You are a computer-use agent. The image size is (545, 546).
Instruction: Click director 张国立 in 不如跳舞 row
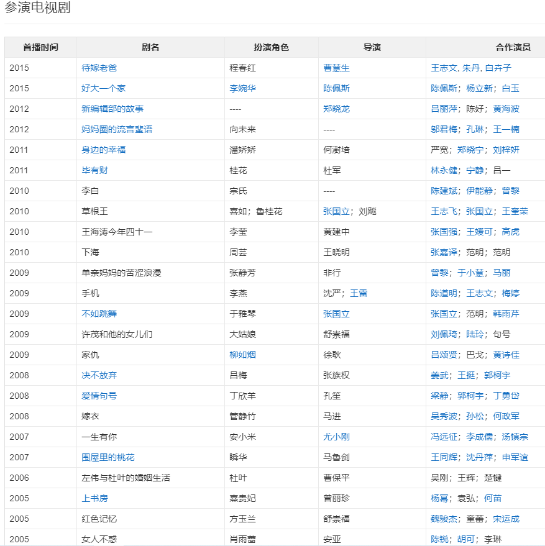pyautogui.click(x=336, y=314)
